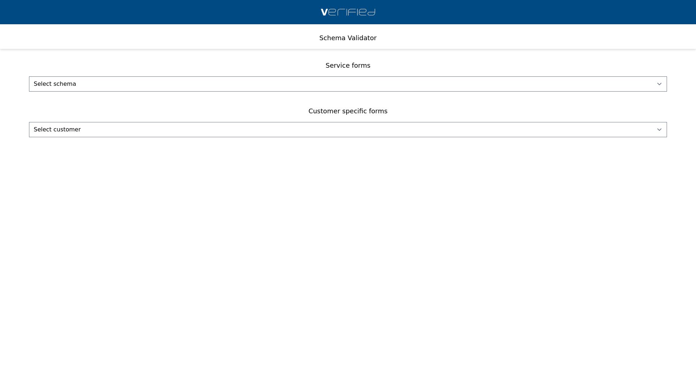
Task: Click the Verified logo in header
Action: pos(348,12)
